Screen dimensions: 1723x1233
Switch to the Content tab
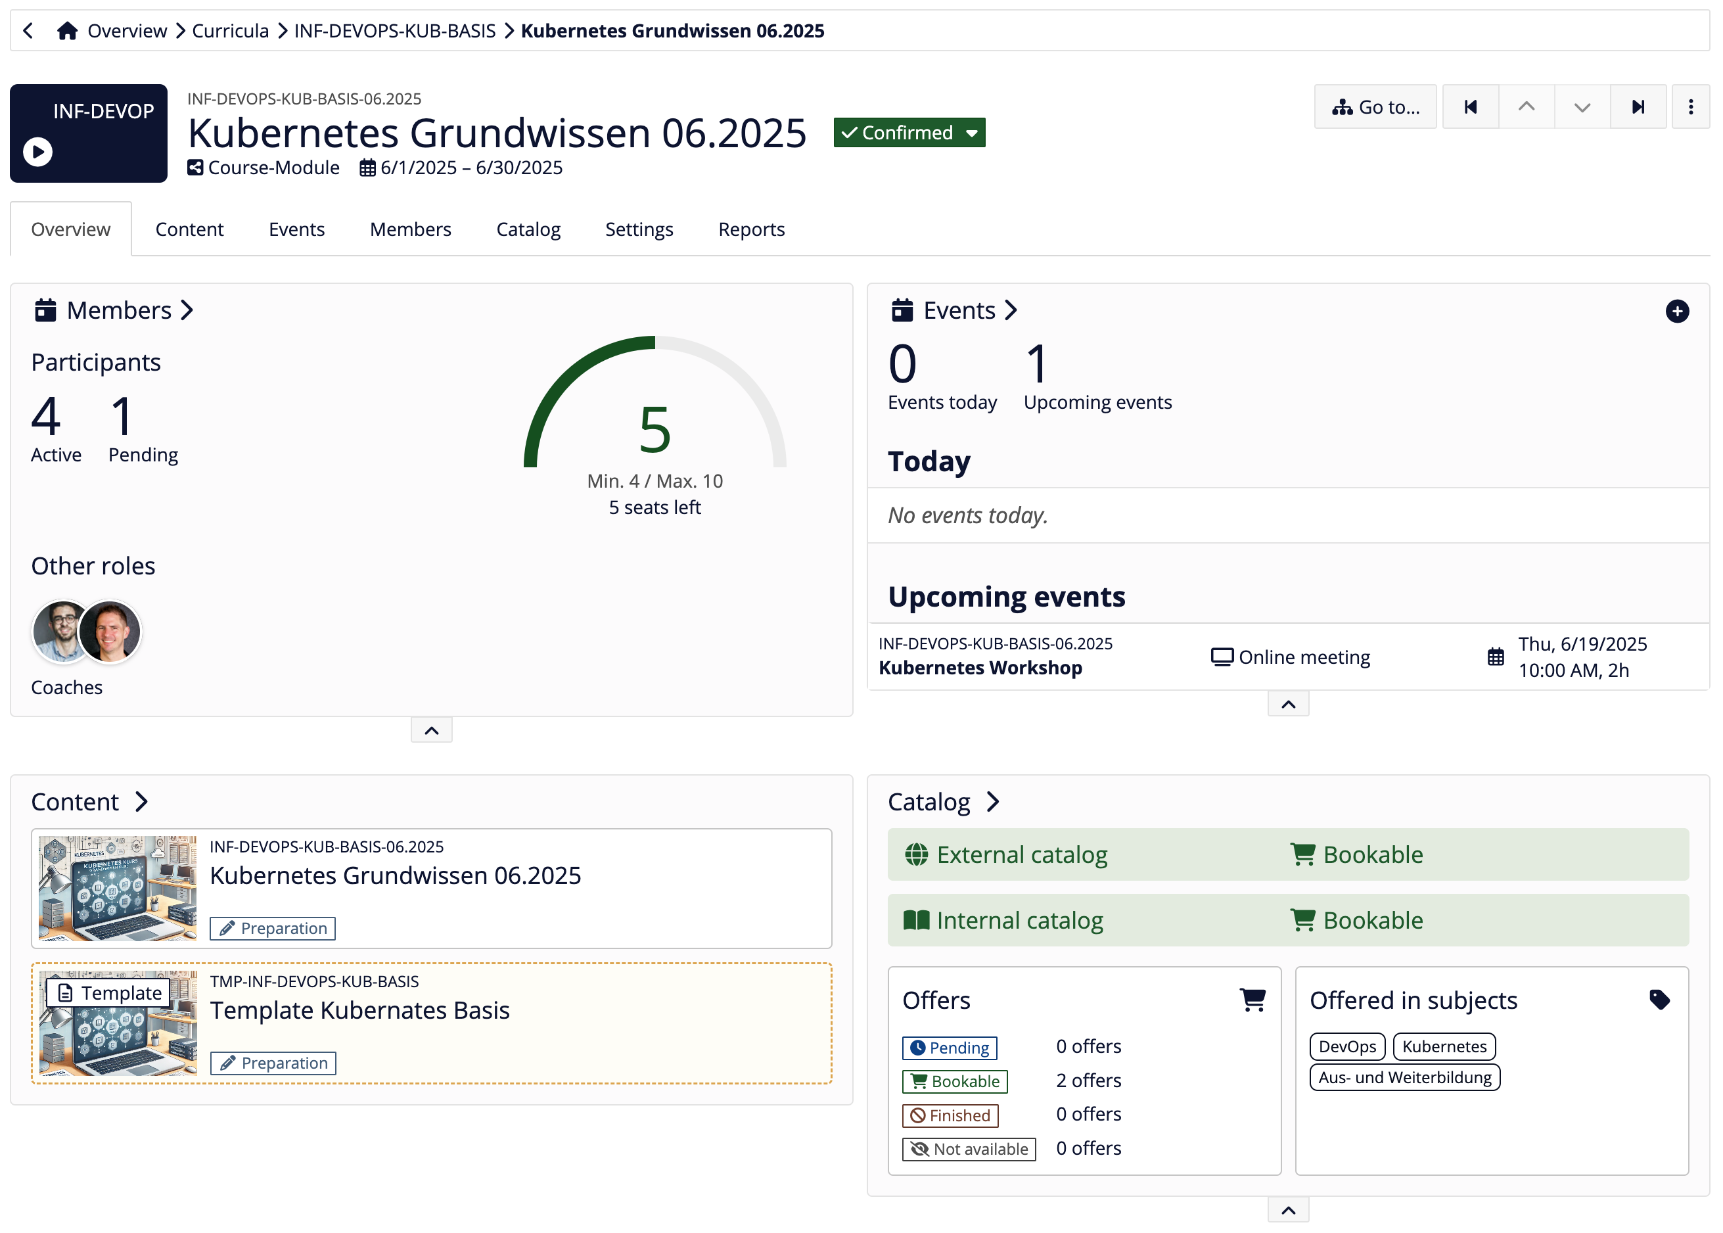click(x=189, y=229)
